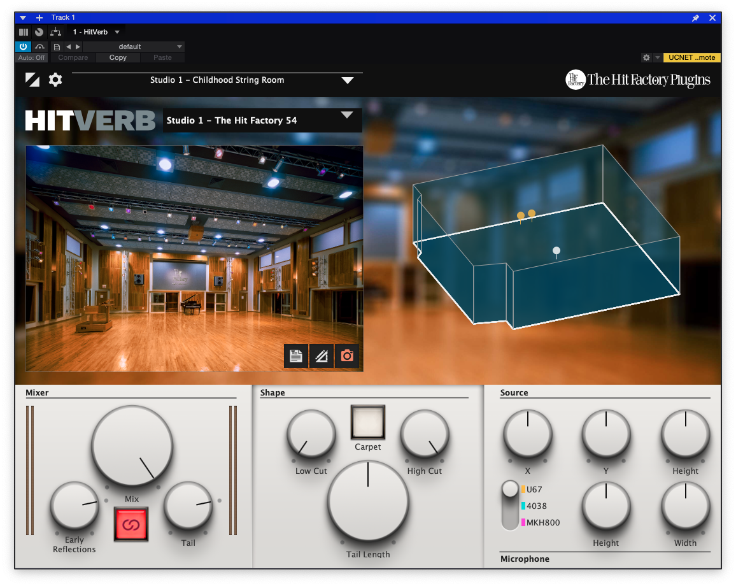
Task: Click the Auto: Off button
Action: pos(31,57)
